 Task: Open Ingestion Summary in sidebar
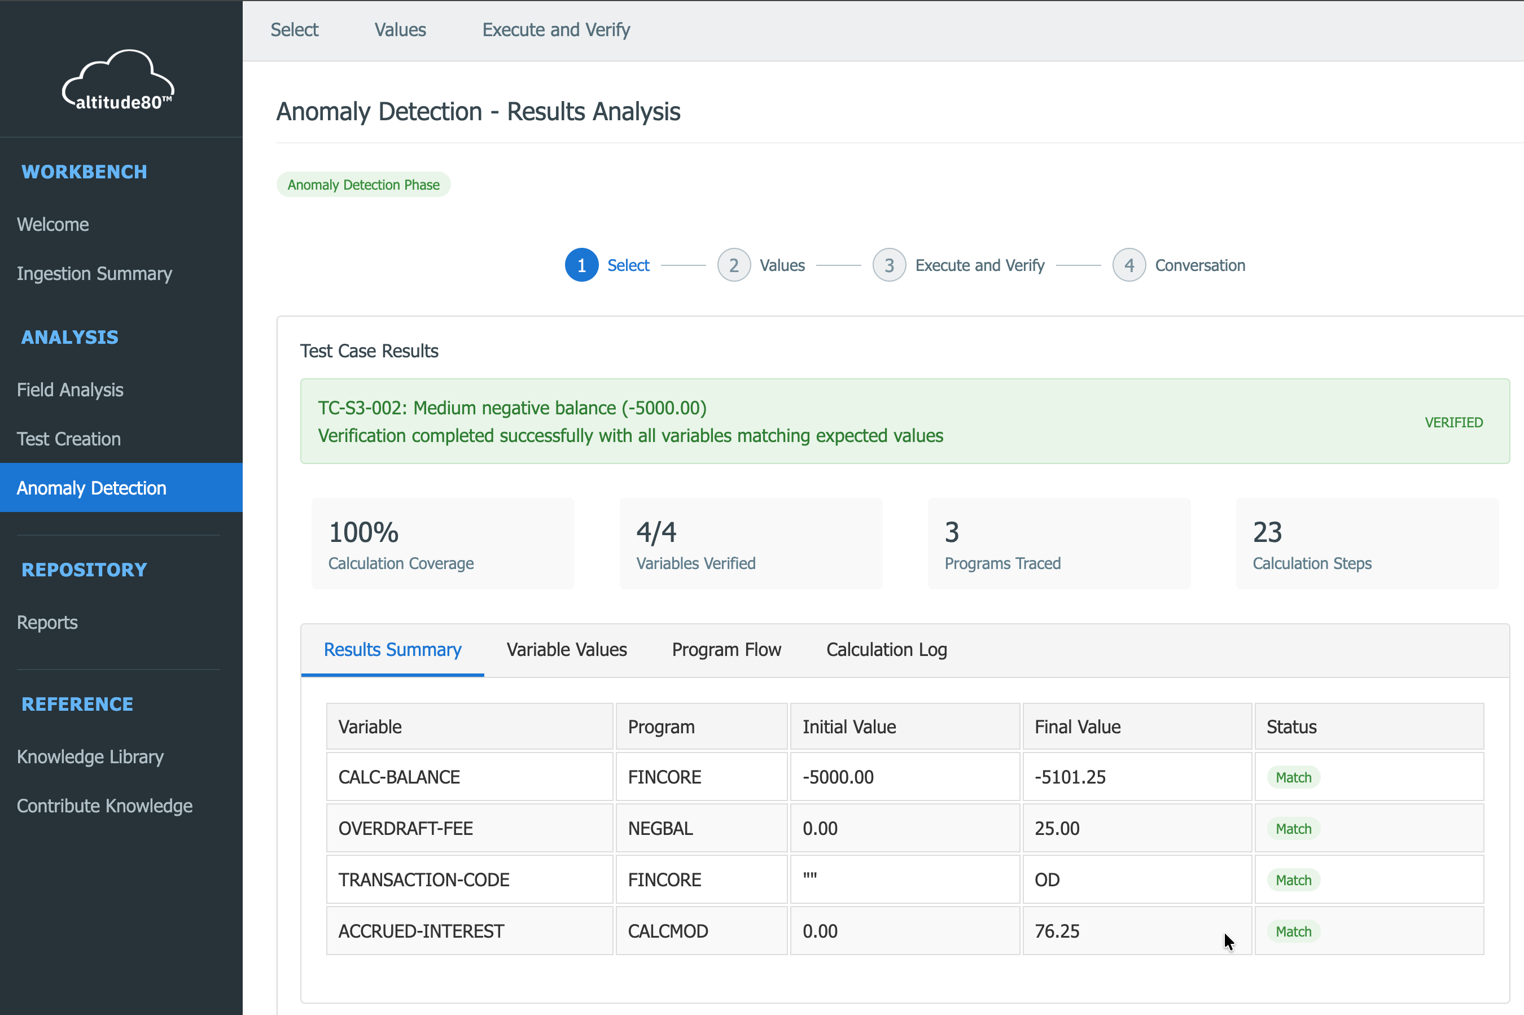[x=94, y=274]
